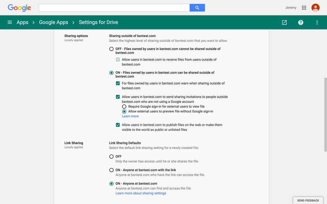Click the Link Sharing section heading

click(74, 143)
